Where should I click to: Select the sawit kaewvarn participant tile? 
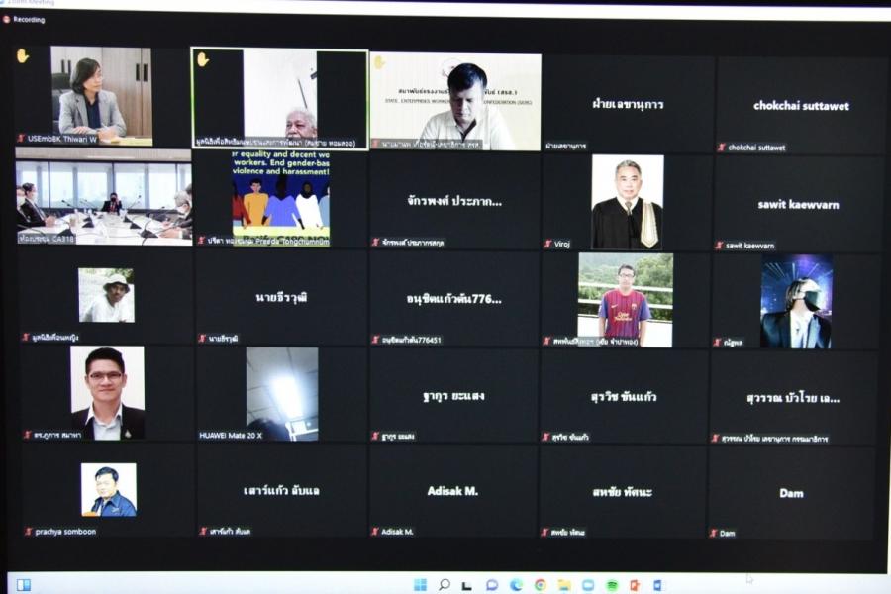[797, 204]
